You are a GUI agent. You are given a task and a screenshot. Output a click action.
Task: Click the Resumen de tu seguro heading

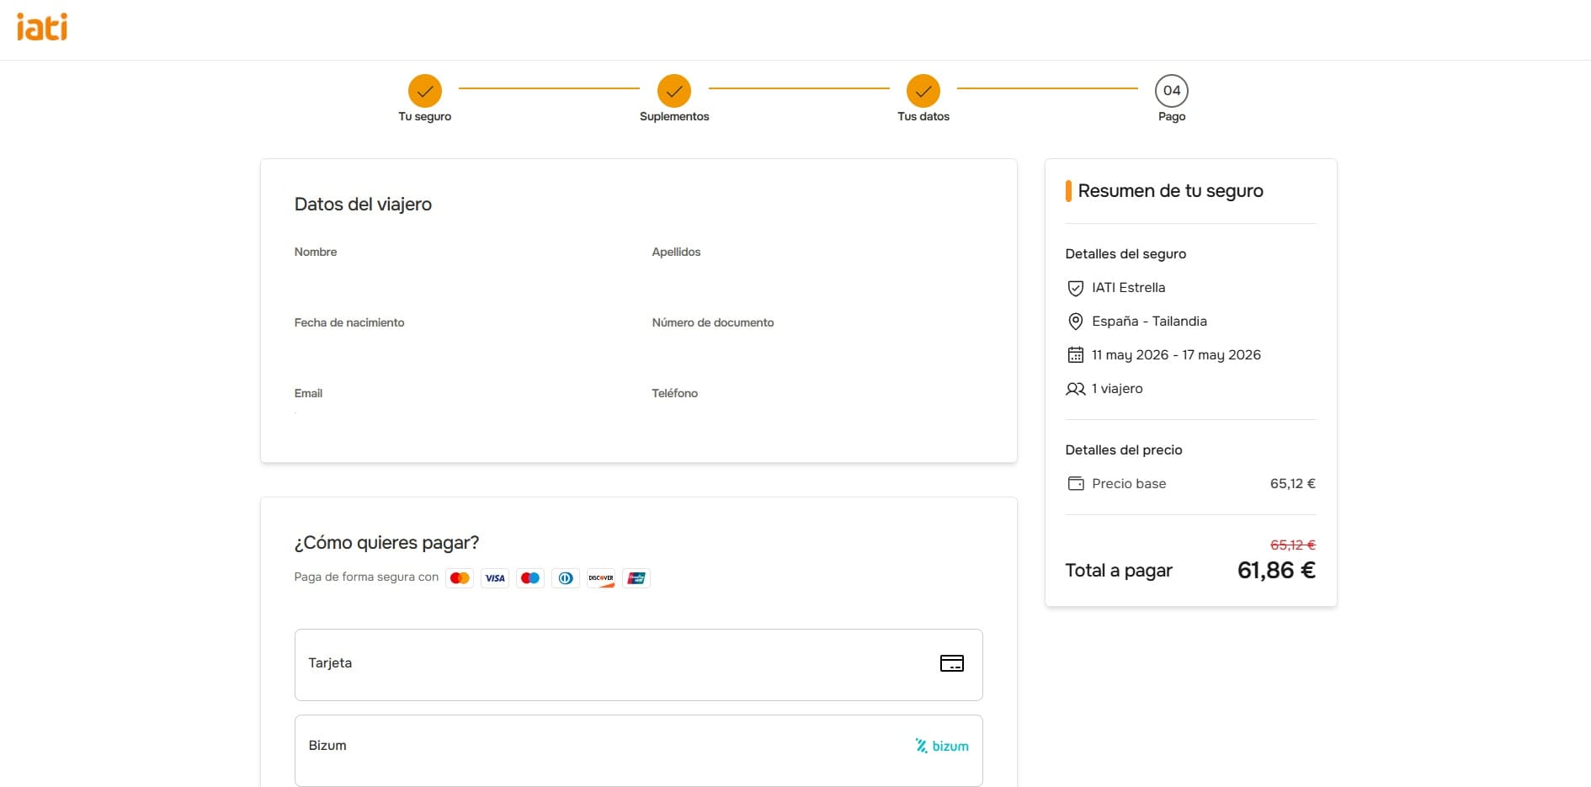1170,191
